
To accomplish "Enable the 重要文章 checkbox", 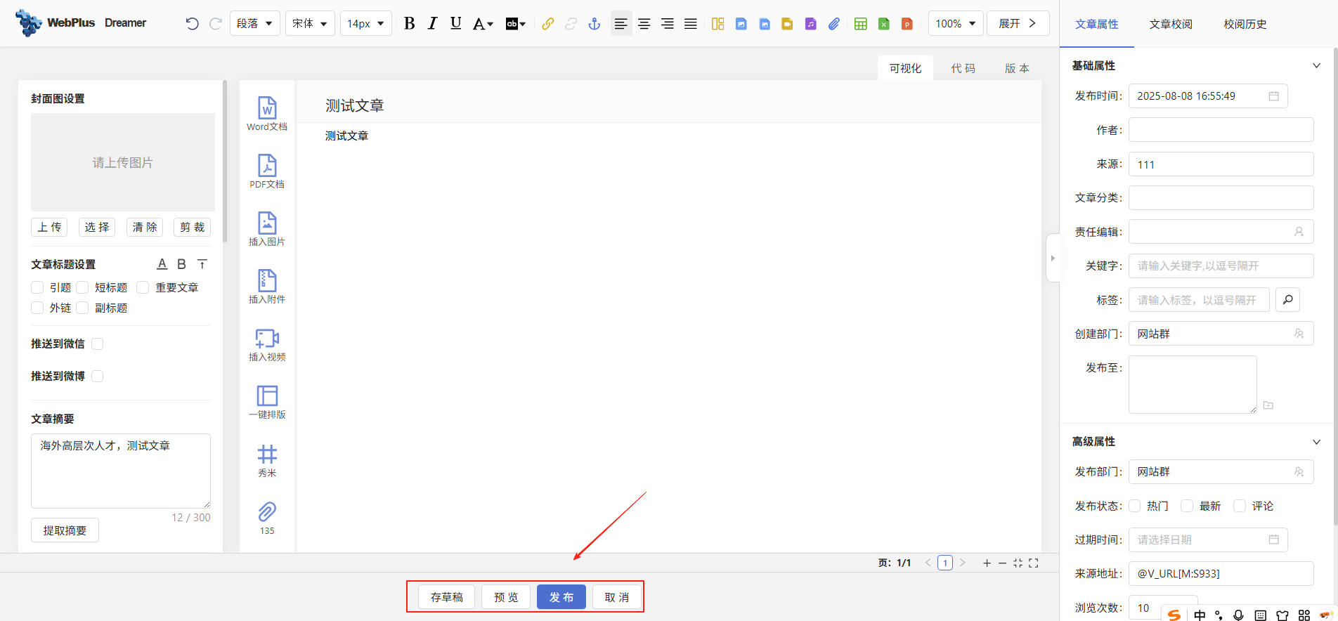I will pos(143,287).
